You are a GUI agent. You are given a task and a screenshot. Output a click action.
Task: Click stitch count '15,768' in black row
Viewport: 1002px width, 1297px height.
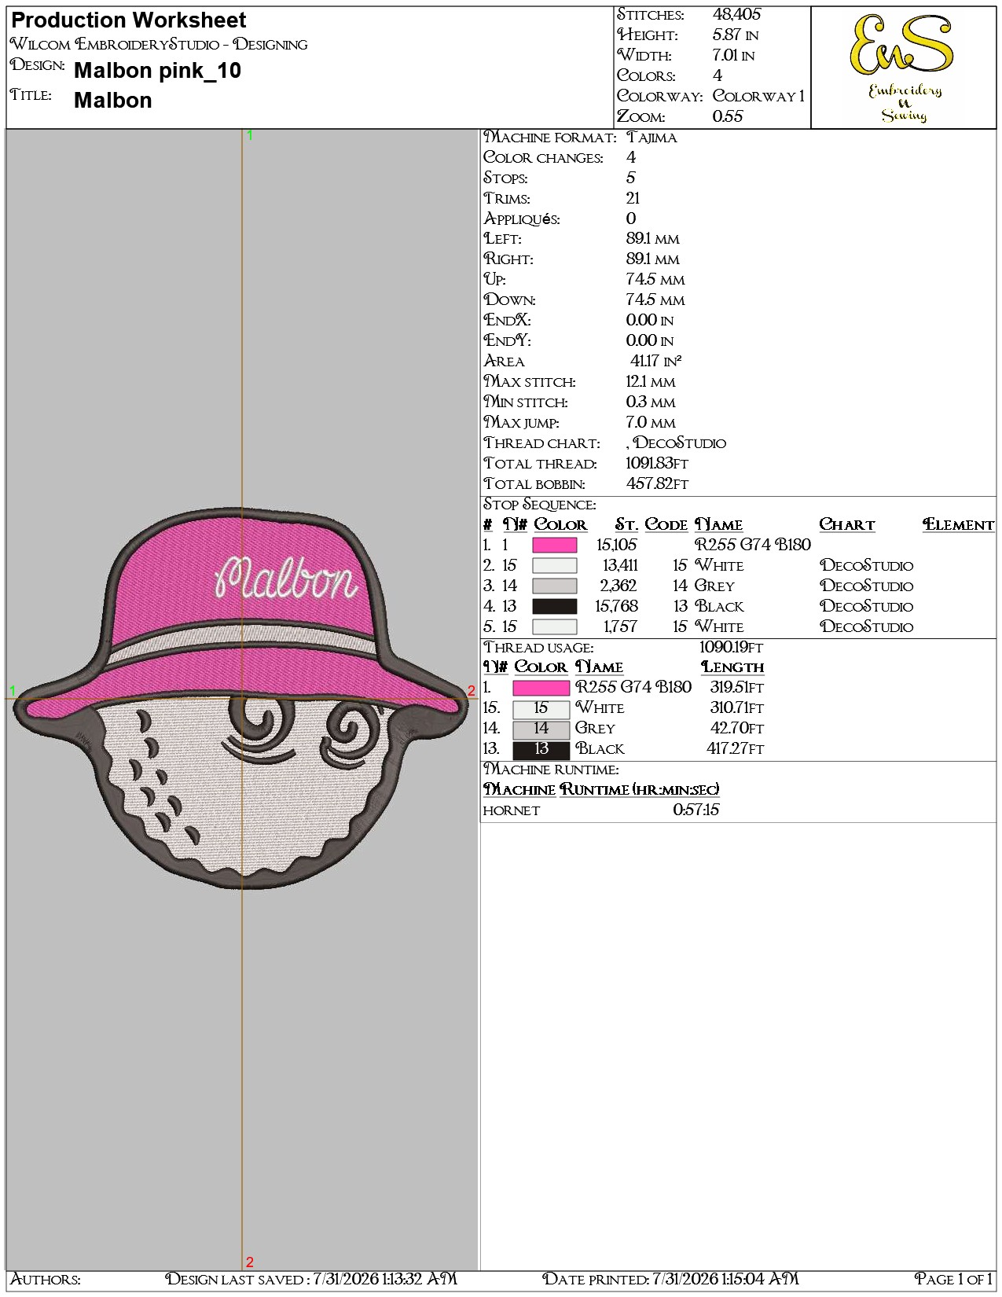pyautogui.click(x=616, y=606)
